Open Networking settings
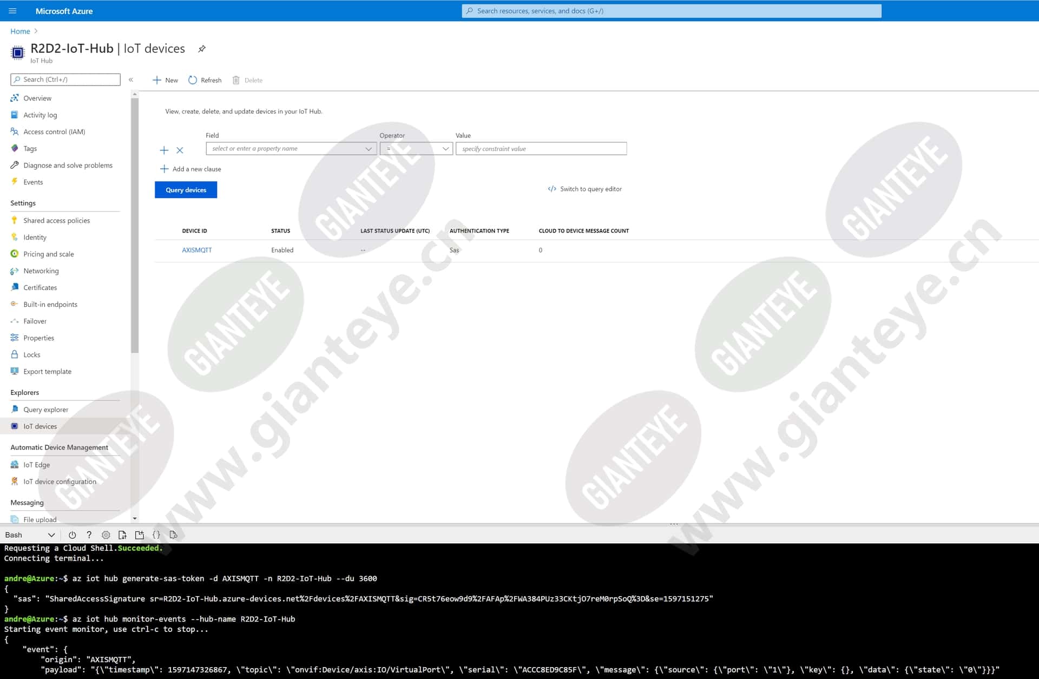Viewport: 1039px width, 679px height. (x=41, y=271)
